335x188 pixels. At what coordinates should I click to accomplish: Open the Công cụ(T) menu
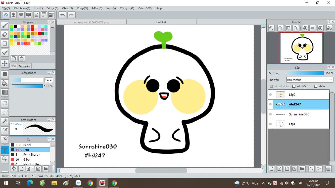[127, 8]
